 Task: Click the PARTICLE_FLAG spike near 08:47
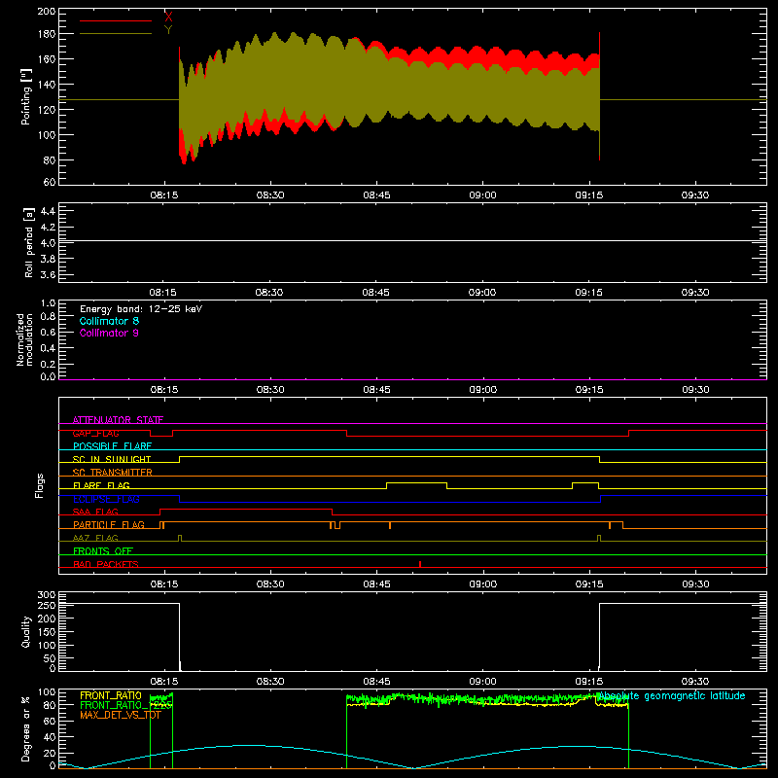pyautogui.click(x=390, y=525)
